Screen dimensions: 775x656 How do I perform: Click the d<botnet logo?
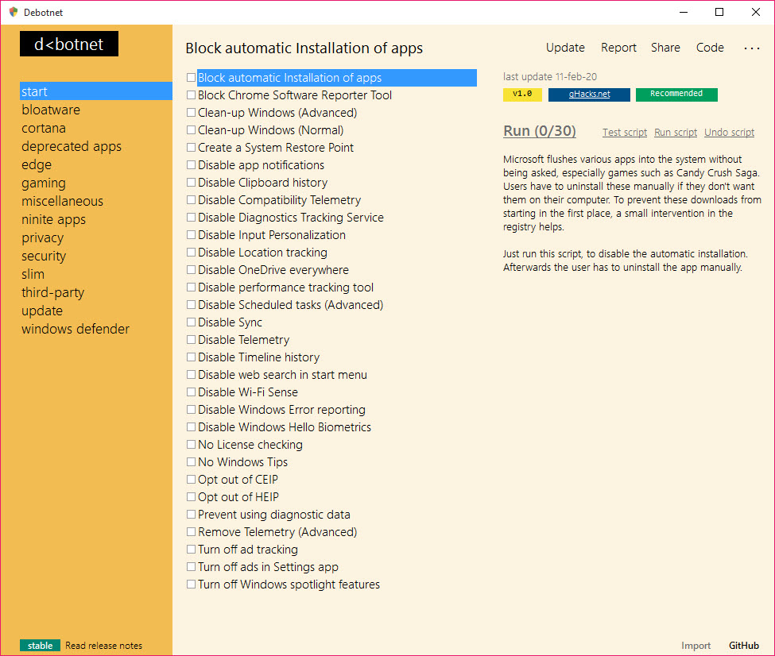[69, 44]
